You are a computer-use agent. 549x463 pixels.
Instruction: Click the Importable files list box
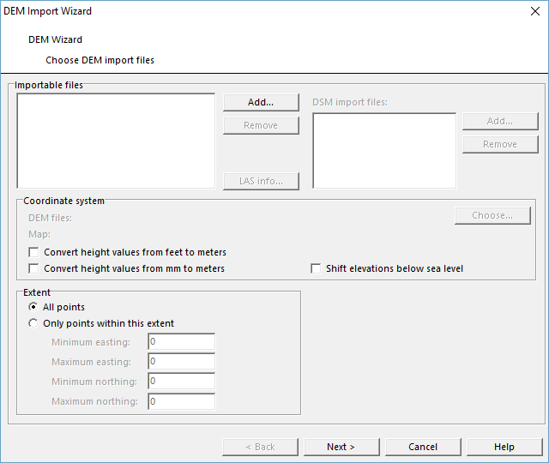(x=116, y=141)
